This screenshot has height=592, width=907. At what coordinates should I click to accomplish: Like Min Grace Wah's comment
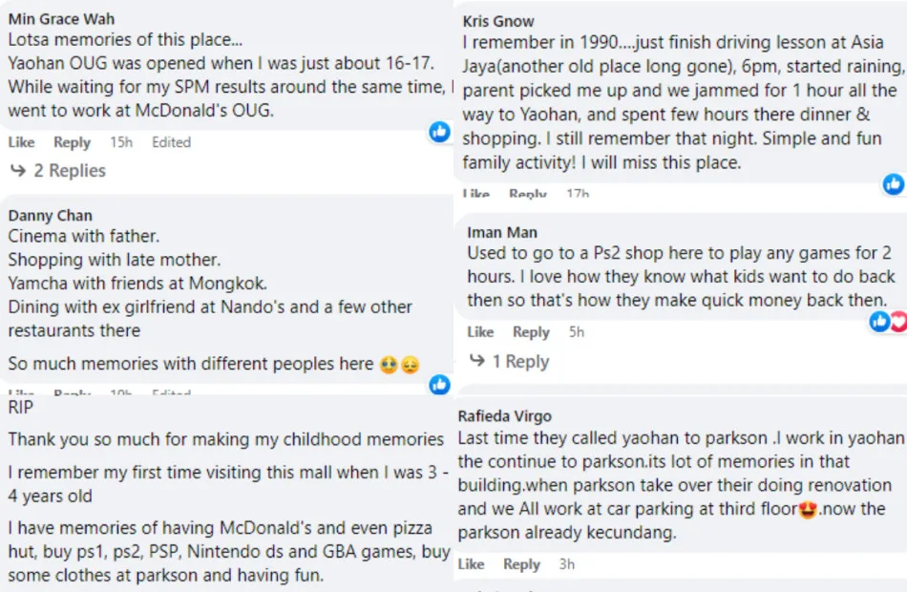point(22,142)
